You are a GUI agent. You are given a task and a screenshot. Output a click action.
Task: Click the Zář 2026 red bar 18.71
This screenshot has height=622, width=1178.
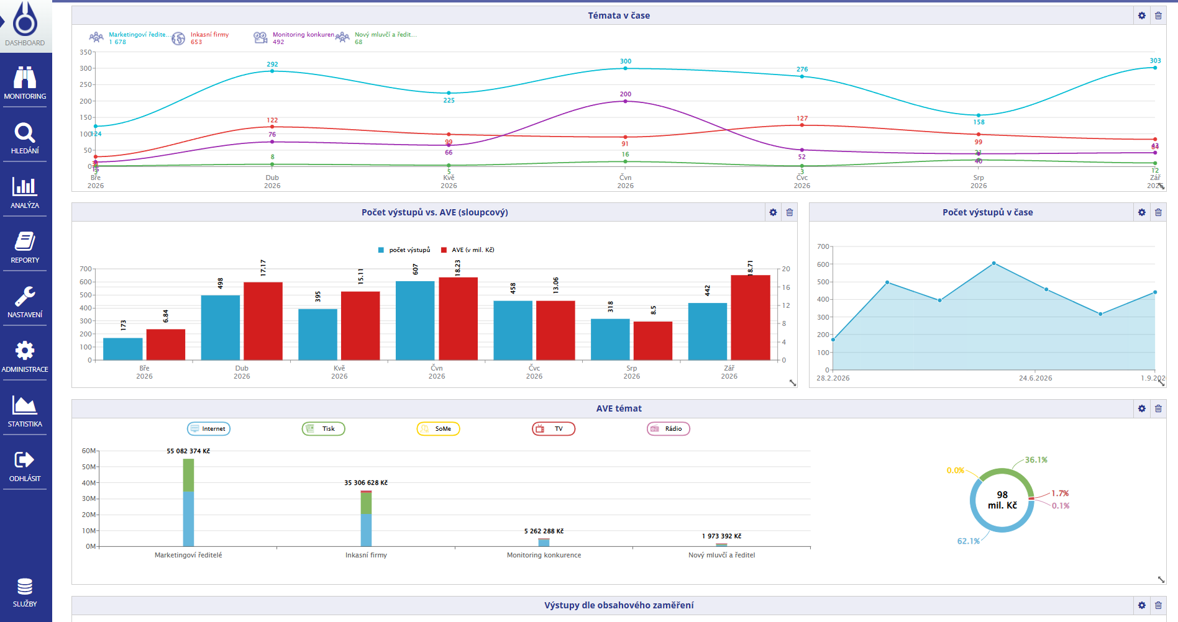(751, 317)
